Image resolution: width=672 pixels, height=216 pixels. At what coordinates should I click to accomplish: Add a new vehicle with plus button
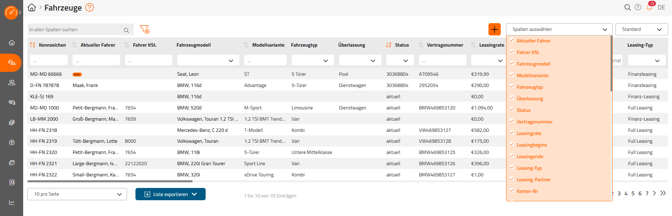tap(494, 29)
